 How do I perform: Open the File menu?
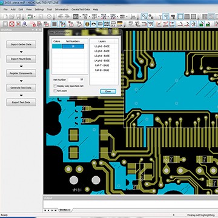(x=5, y=10)
